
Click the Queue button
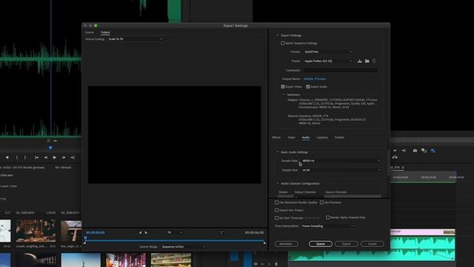pos(321,244)
